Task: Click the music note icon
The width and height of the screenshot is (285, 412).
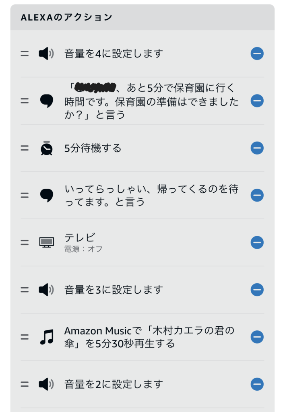Action: click(46, 337)
